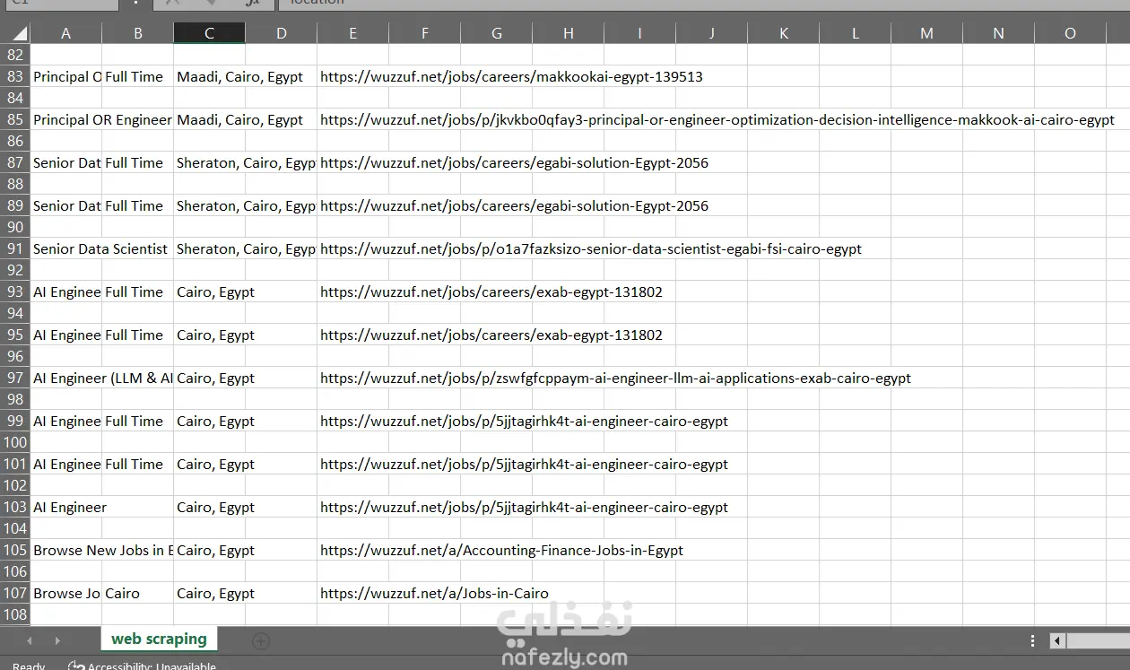Click senior-data-scientist-egabi URL in row 91
This screenshot has height=670, width=1130.
click(591, 248)
